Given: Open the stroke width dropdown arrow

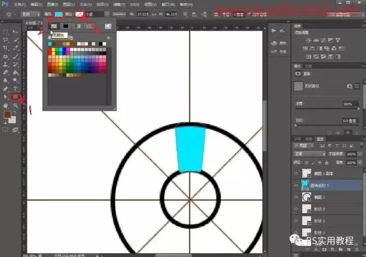Looking at the screenshot, I should 107,15.
